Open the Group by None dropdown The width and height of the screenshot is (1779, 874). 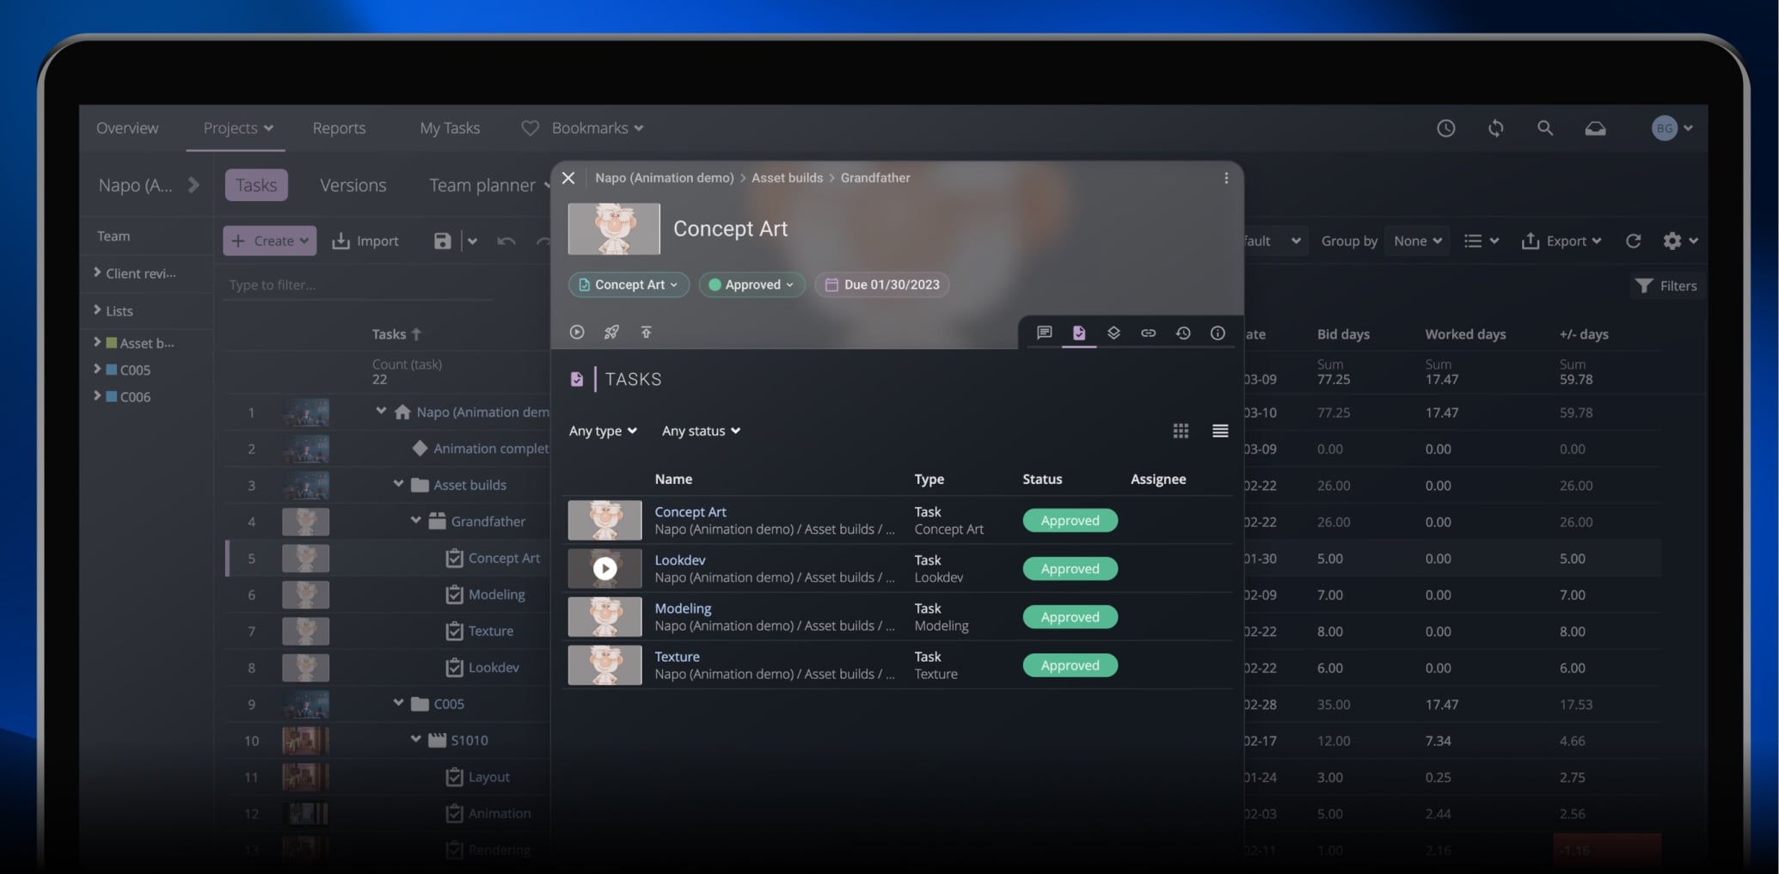[1415, 241]
